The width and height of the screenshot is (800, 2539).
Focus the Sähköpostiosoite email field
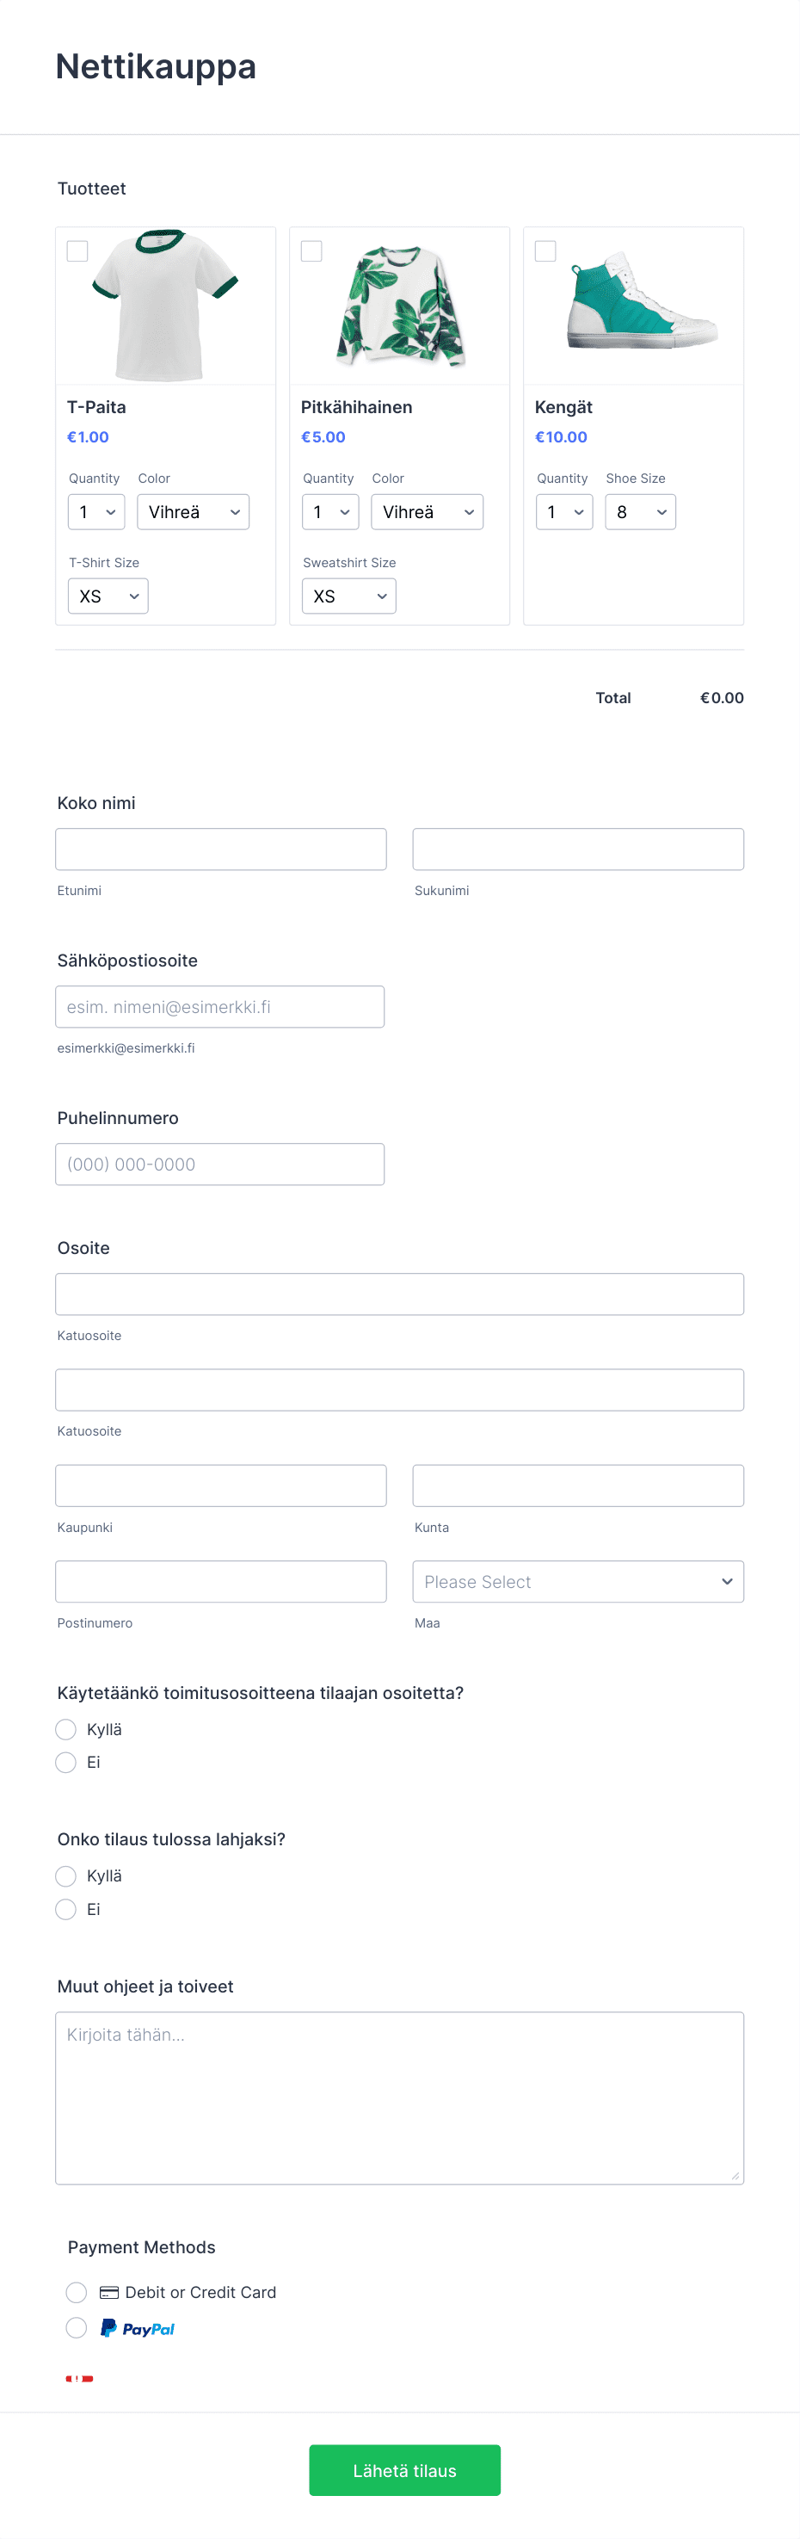coord(219,1006)
